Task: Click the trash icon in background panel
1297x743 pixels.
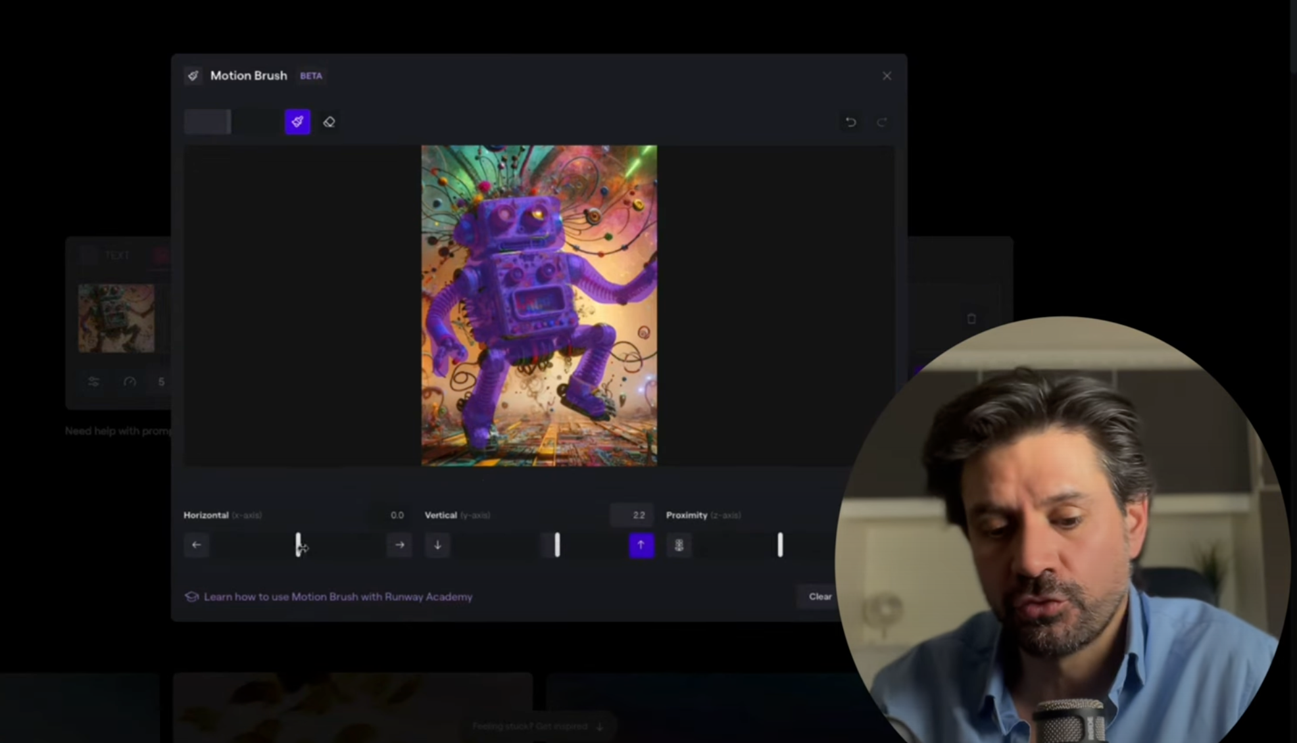Action: pos(971,318)
